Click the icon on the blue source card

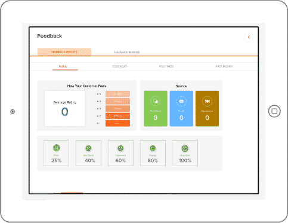click(181, 101)
